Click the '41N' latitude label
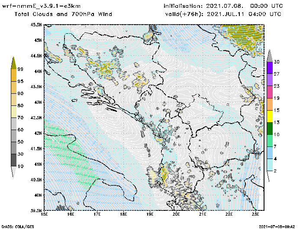 38,164
